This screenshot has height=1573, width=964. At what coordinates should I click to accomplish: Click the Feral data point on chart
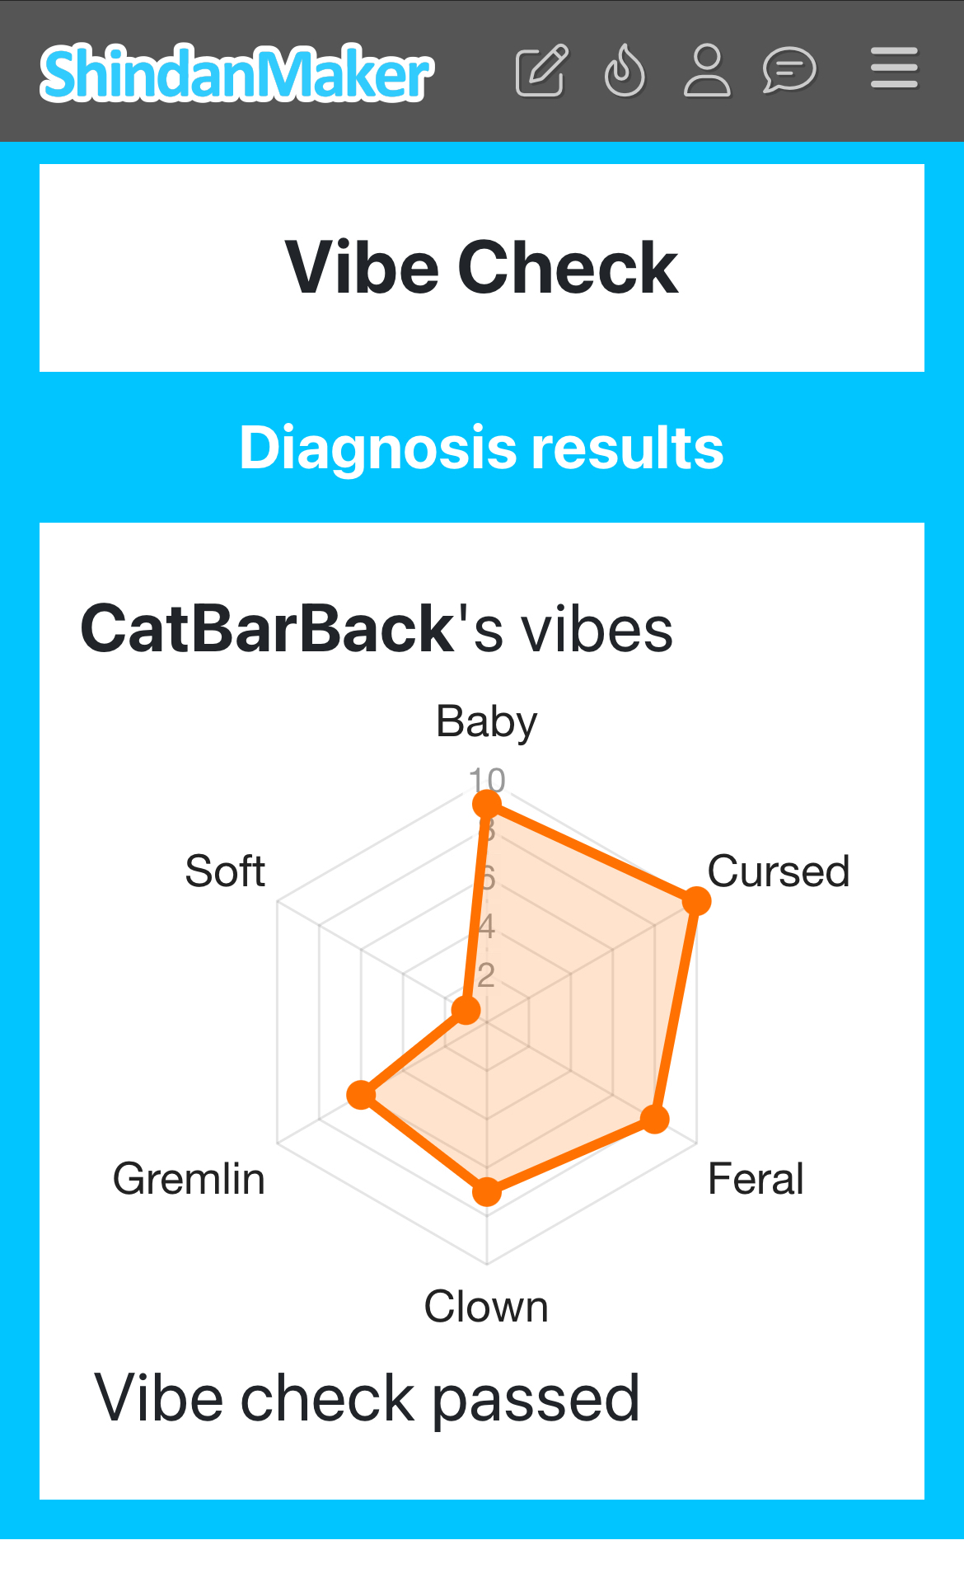tap(655, 1119)
